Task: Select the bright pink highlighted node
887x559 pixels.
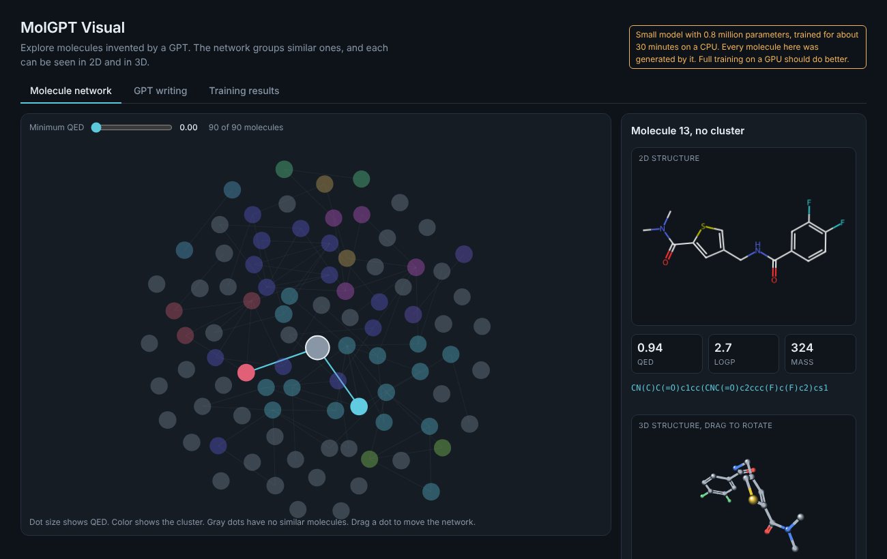Action: [x=246, y=372]
